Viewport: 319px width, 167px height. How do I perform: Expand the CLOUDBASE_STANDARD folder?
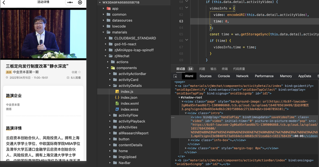pos(106,38)
